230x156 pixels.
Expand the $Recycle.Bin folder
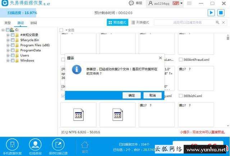pos(8,40)
